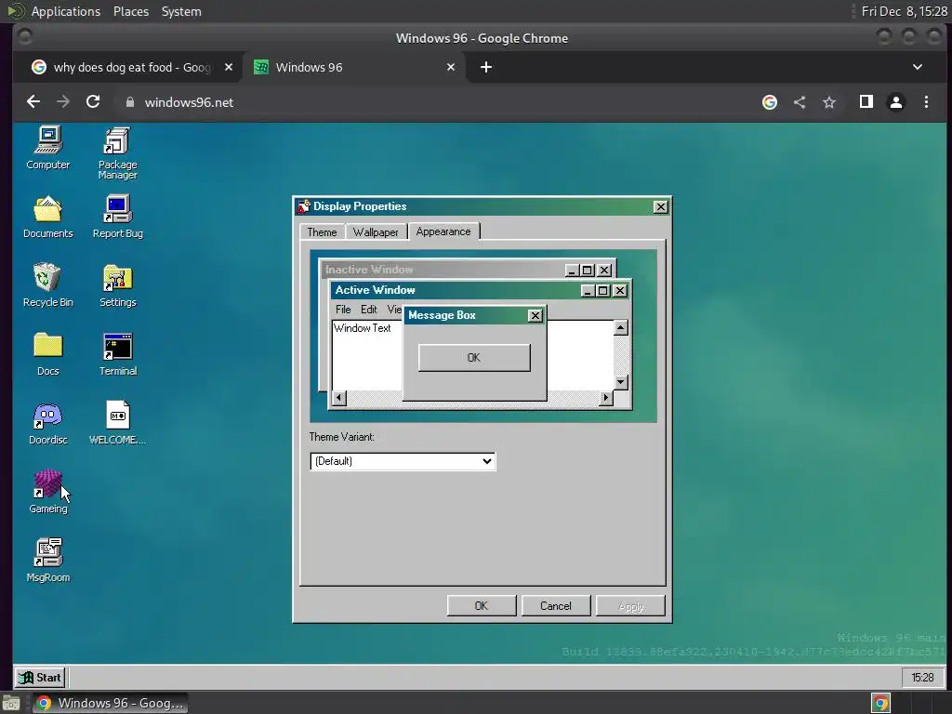This screenshot has width=952, height=714.
Task: Click the preview scrollbar down arrow
Action: point(620,382)
